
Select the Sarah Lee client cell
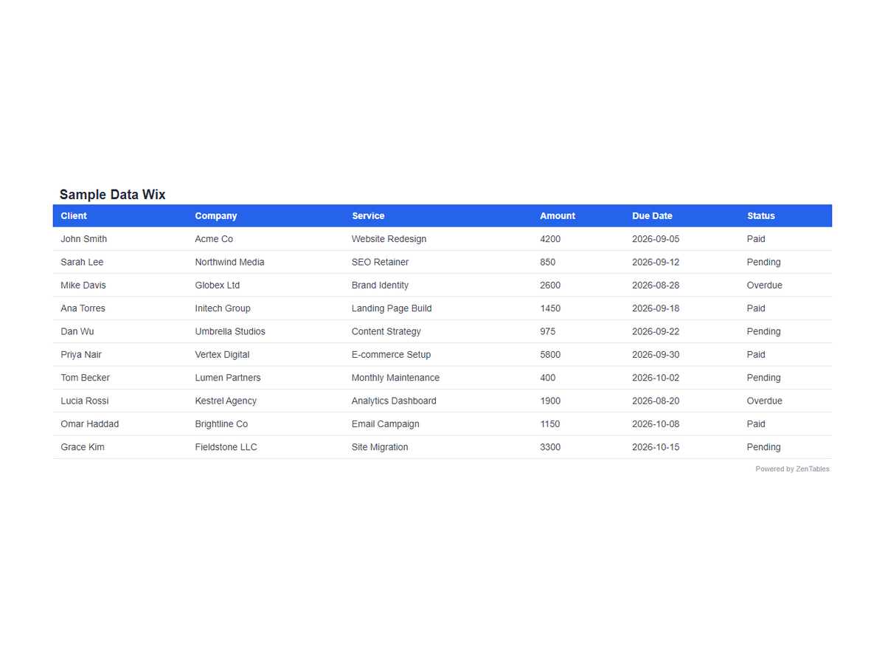coord(82,262)
